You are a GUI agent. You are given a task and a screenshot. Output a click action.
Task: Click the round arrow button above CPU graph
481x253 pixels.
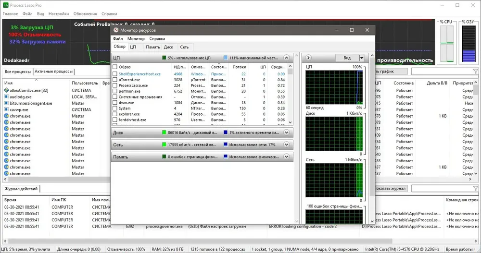308,58
